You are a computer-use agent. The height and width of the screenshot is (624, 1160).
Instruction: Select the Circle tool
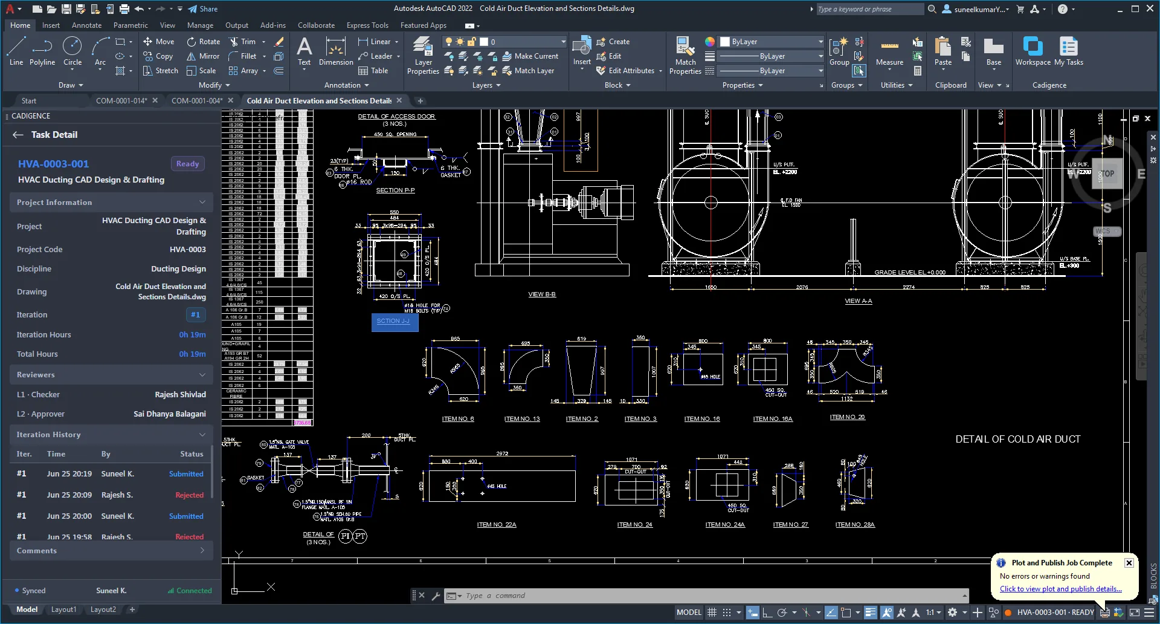coord(72,51)
